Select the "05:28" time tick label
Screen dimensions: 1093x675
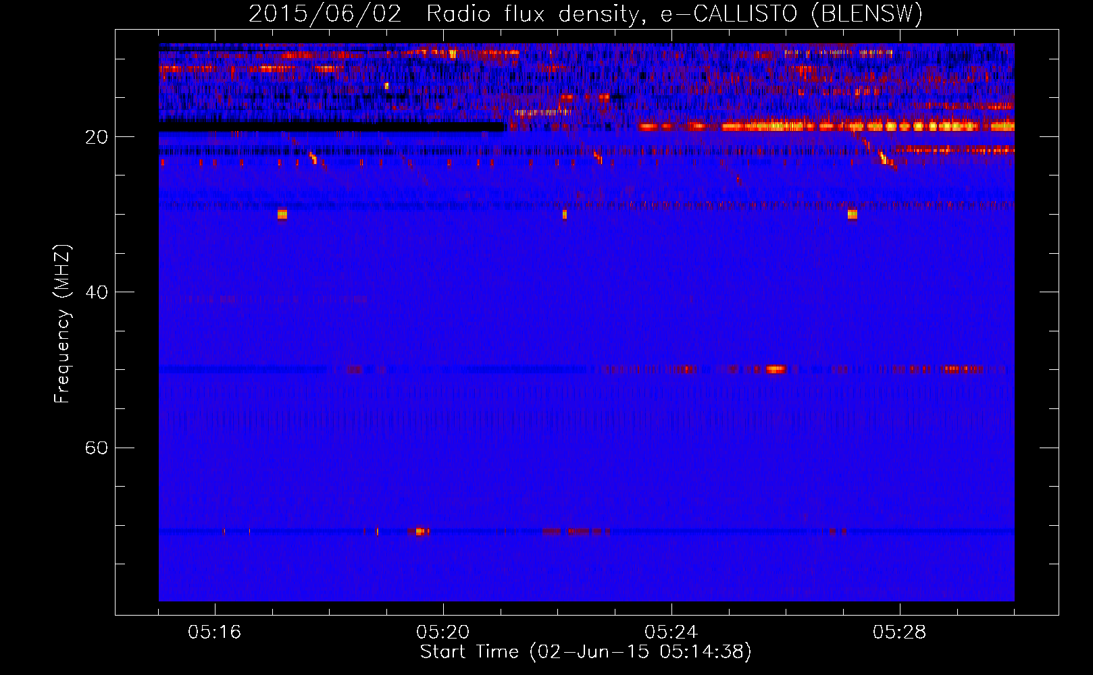click(900, 632)
